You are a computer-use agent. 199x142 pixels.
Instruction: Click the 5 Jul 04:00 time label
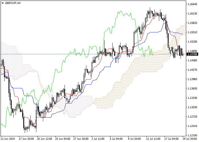tap(117, 139)
